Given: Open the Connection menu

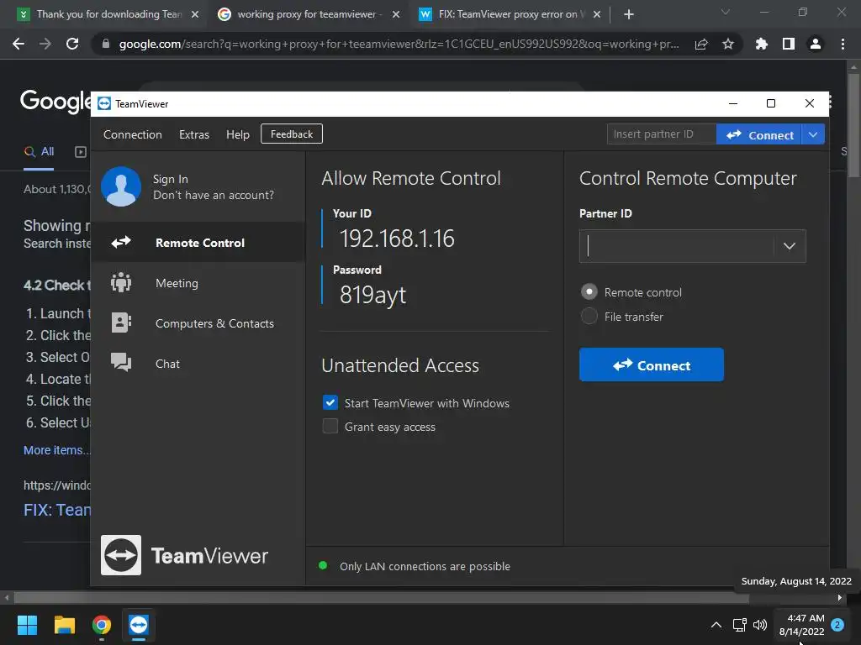Looking at the screenshot, I should (x=132, y=134).
